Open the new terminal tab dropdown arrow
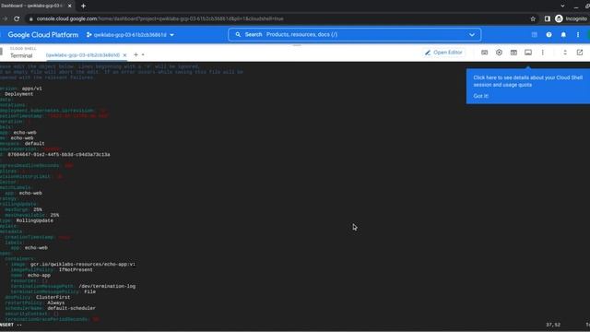The width and height of the screenshot is (590, 332). [143, 55]
